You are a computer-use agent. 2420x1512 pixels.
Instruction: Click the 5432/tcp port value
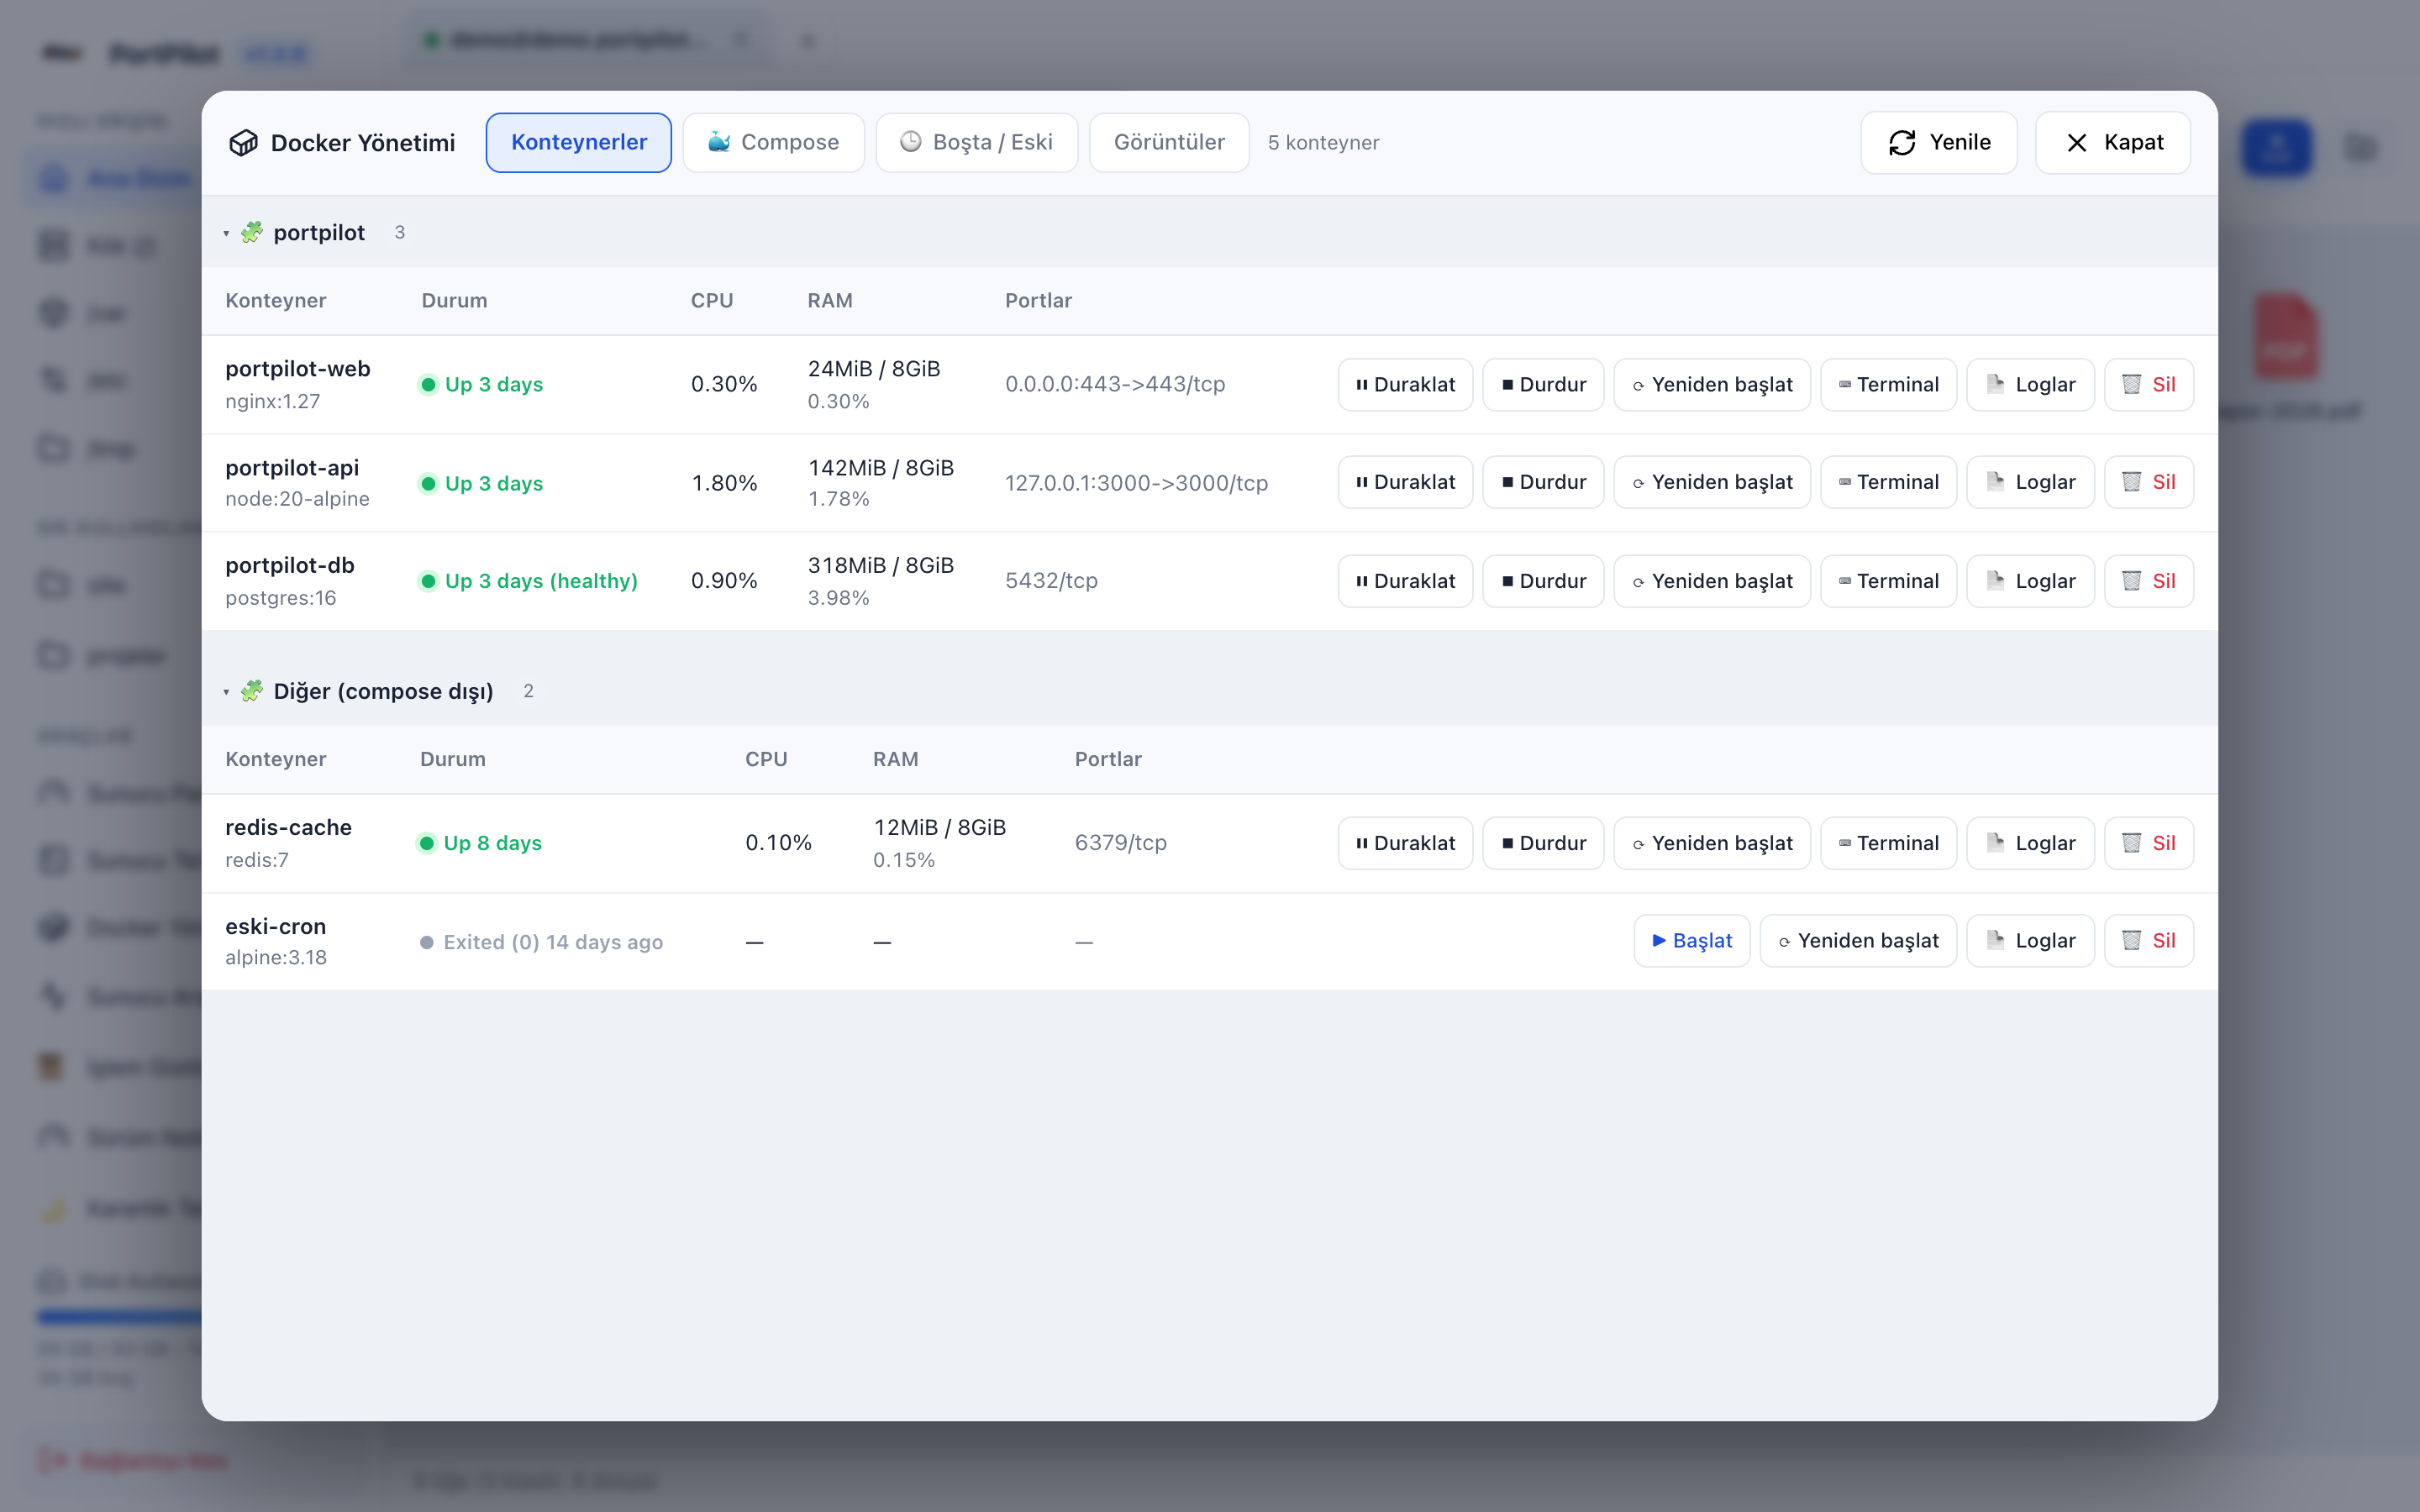pyautogui.click(x=1051, y=581)
